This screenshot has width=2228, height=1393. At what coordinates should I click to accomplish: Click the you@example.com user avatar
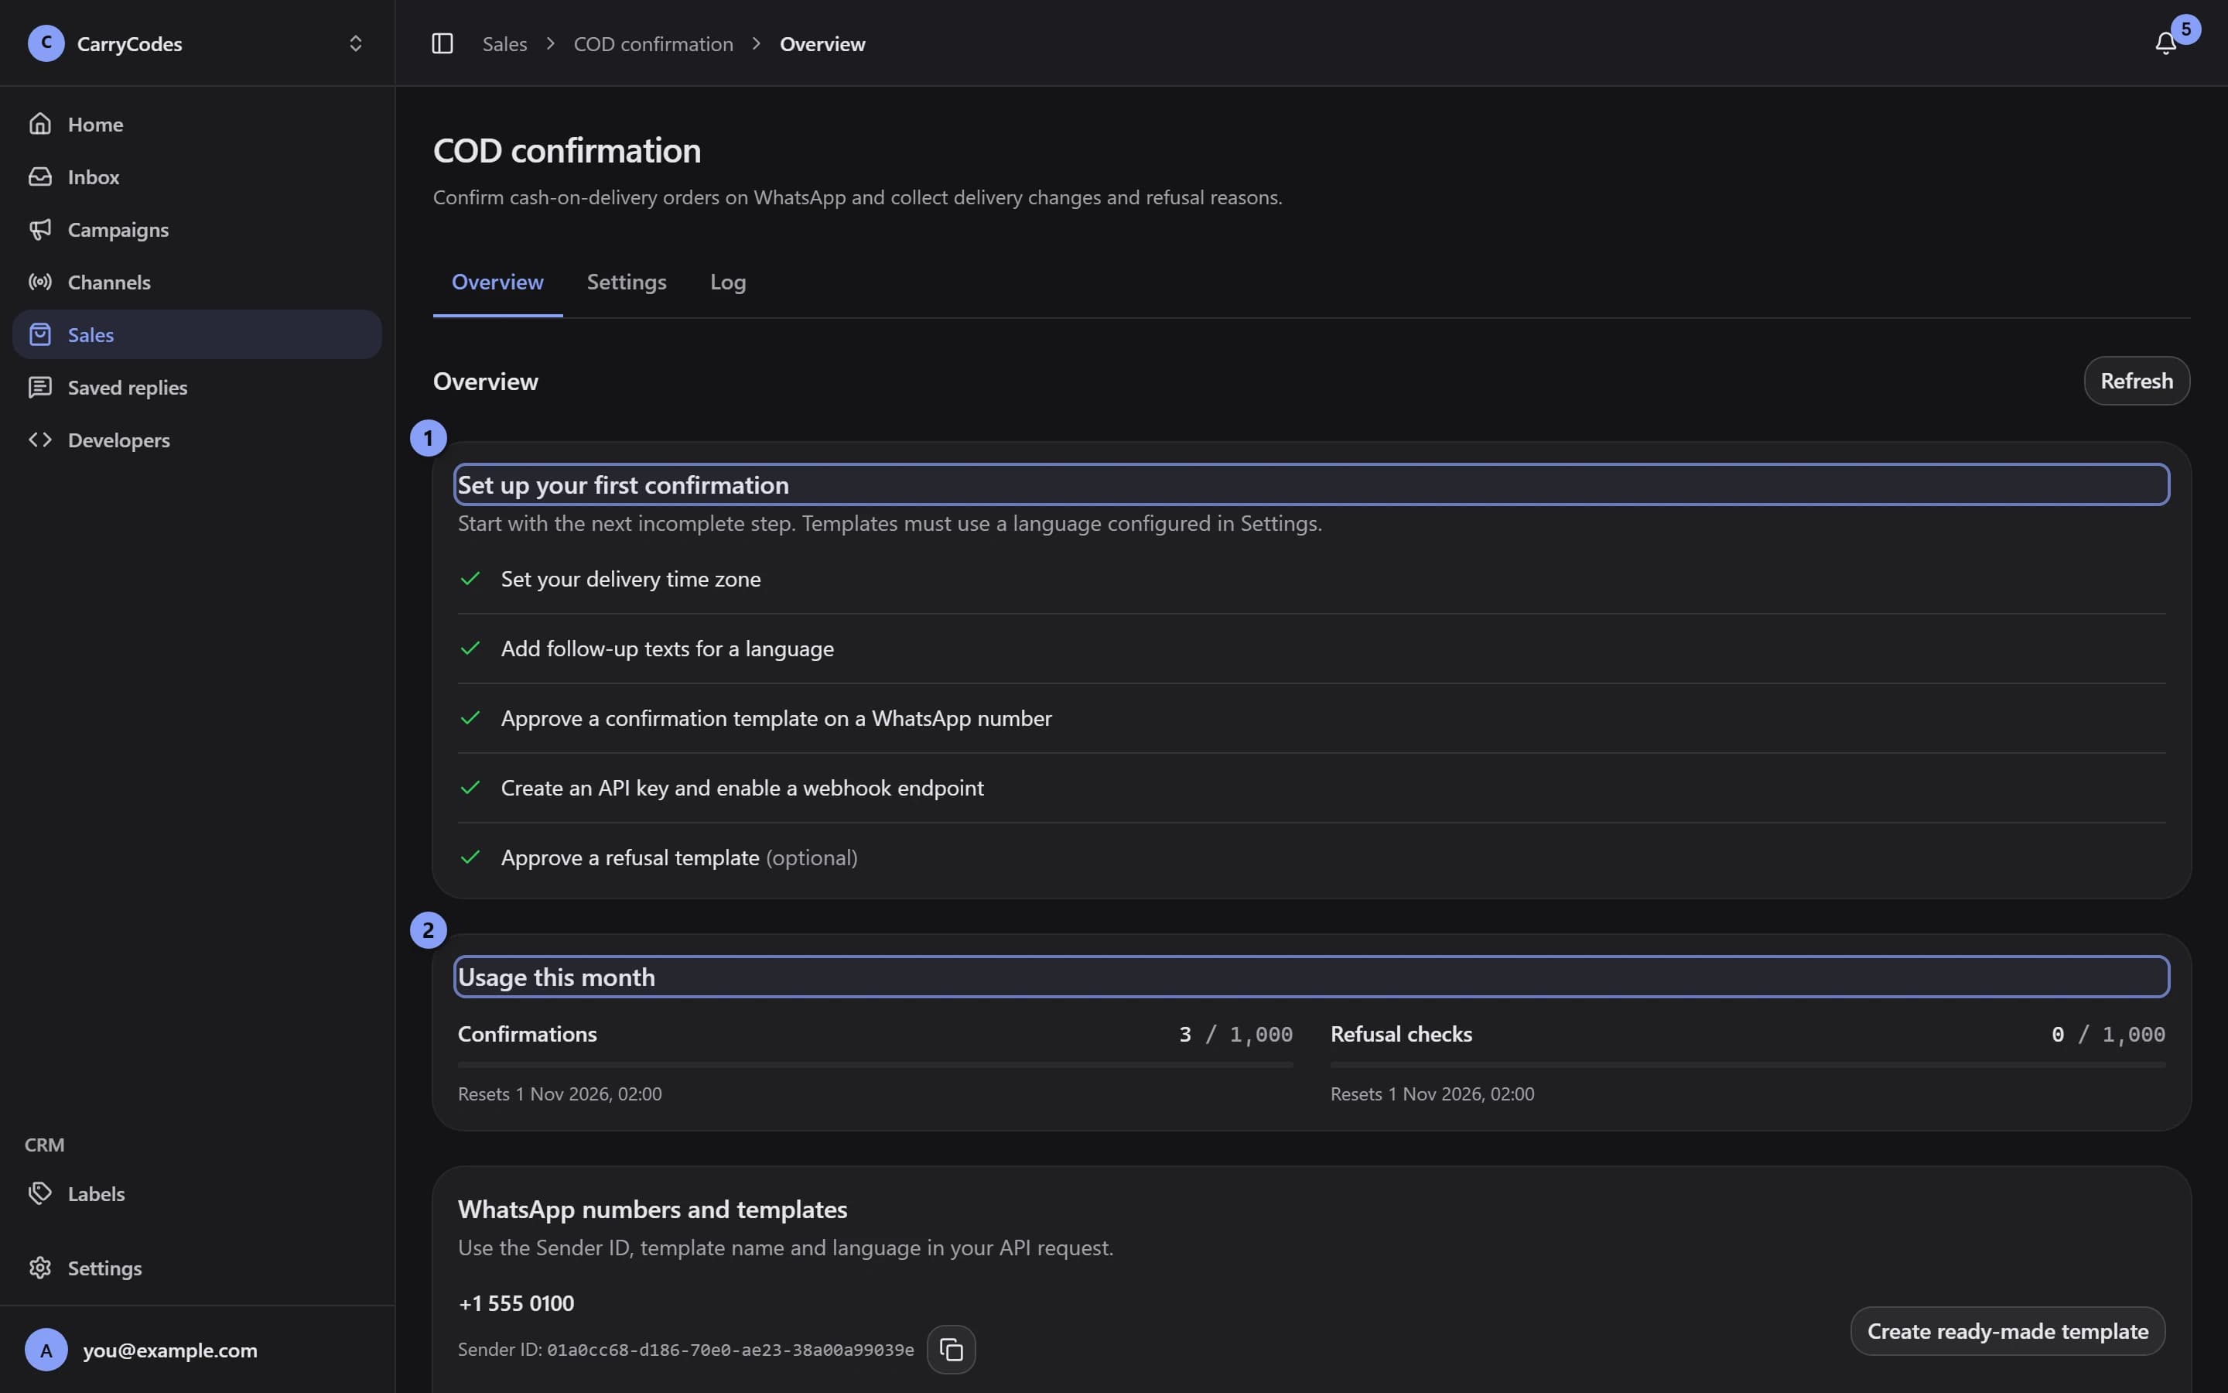tap(46, 1350)
